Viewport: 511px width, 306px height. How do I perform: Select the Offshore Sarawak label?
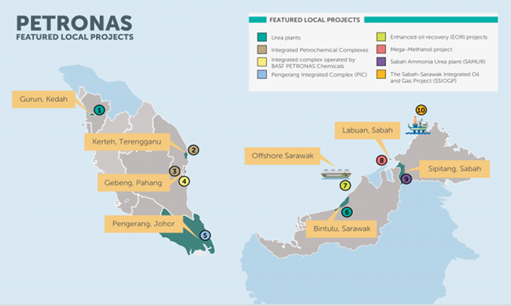(283, 155)
